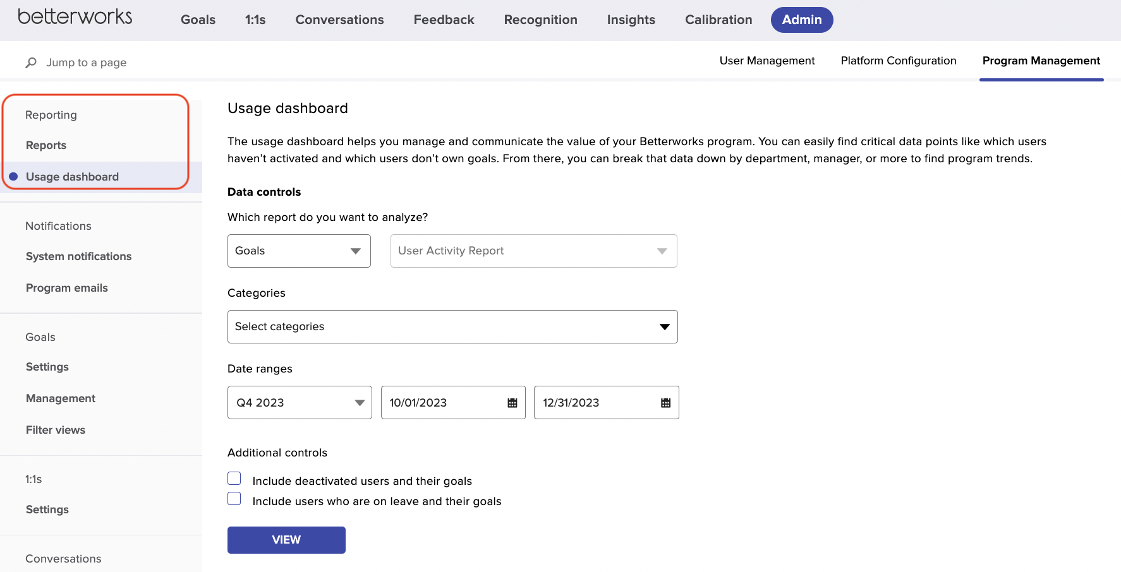Select Program Management tab
This screenshot has width=1121, height=572.
[x=1041, y=61]
